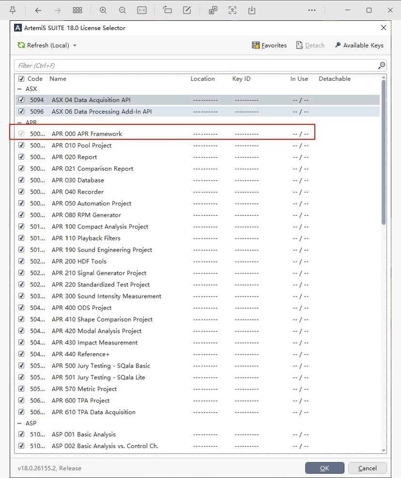Open the Favorites list
Screen dimensions: 401x478
coord(269,45)
